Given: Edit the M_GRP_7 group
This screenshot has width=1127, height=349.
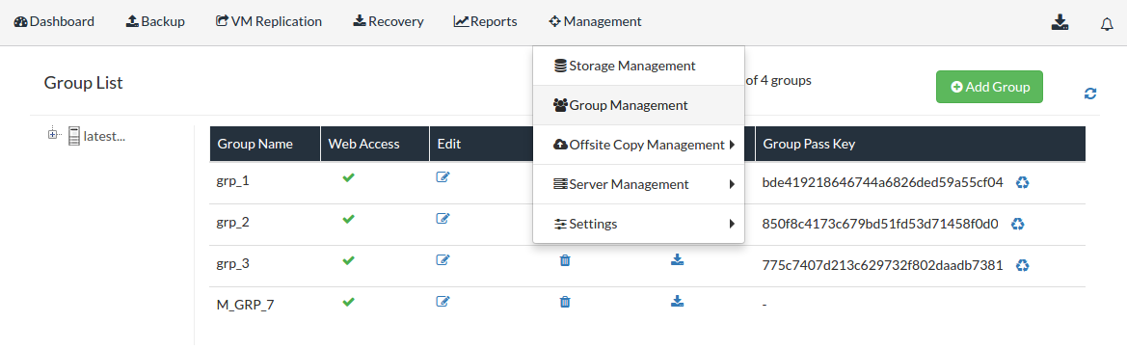Looking at the screenshot, I should [x=443, y=301].
